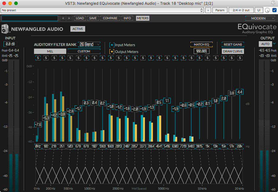The image size is (278, 192).
Task: Solo the 11k band
Action: tap(208, 58)
